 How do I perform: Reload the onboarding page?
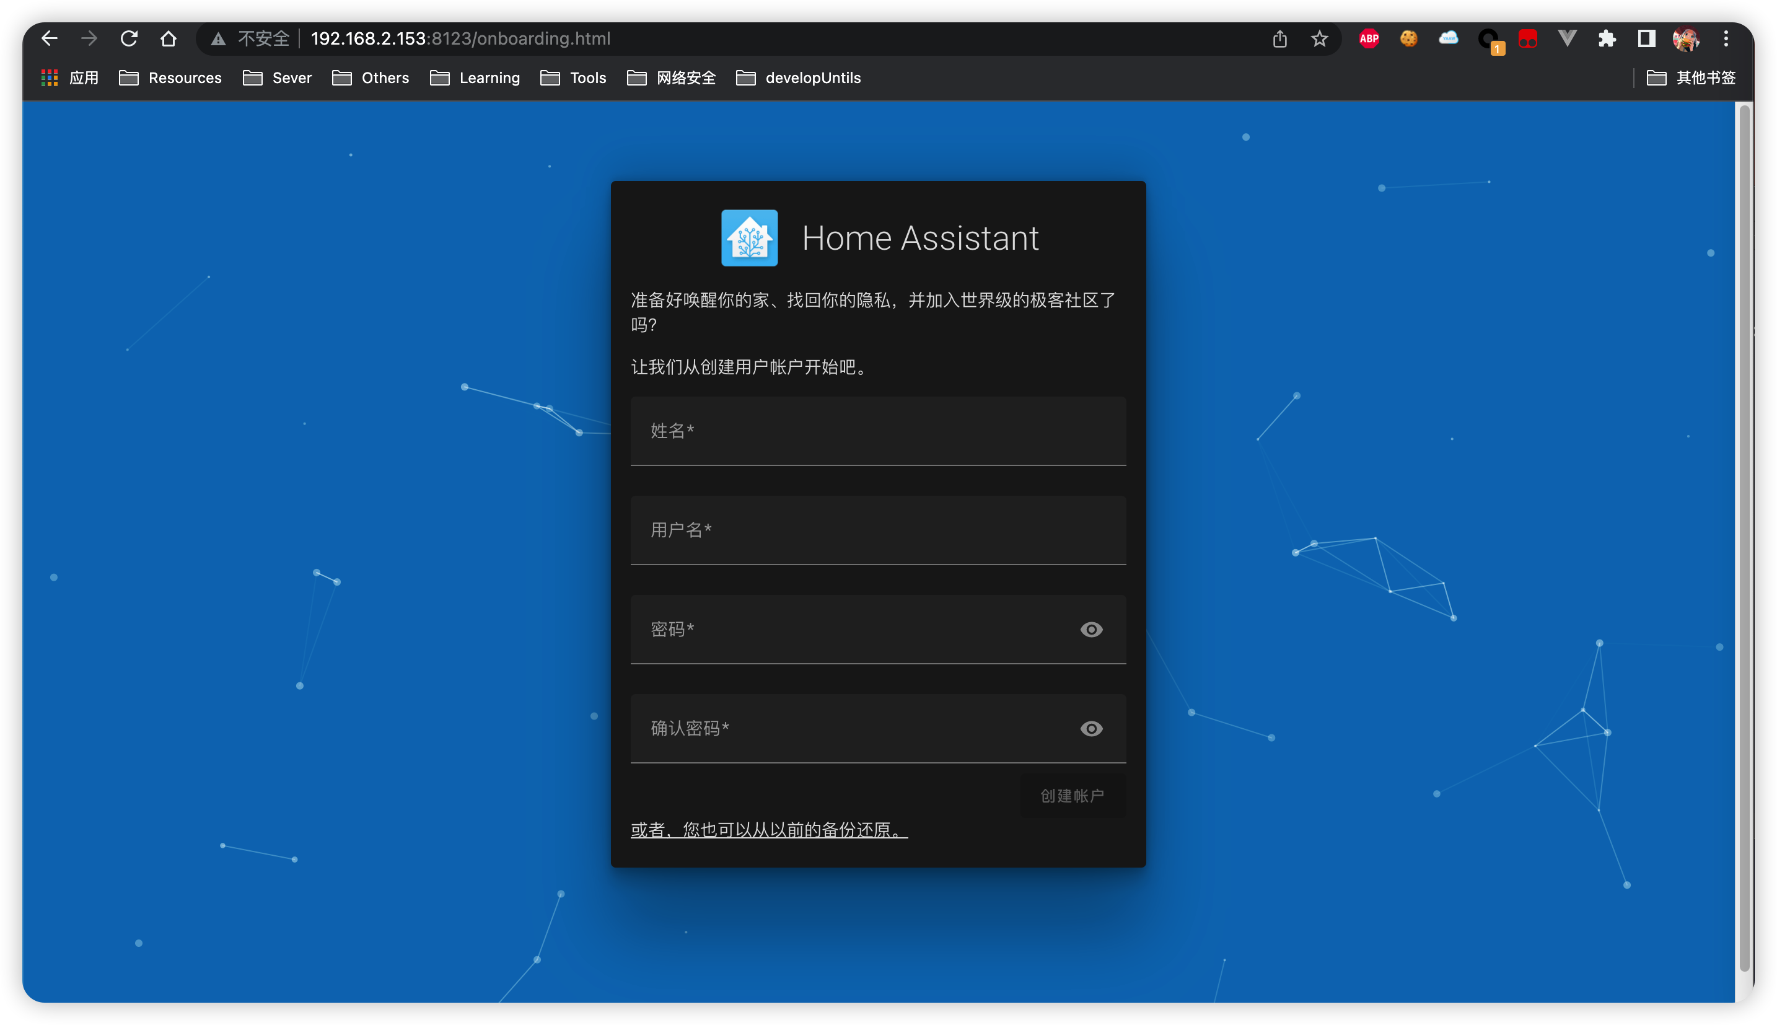tap(129, 38)
